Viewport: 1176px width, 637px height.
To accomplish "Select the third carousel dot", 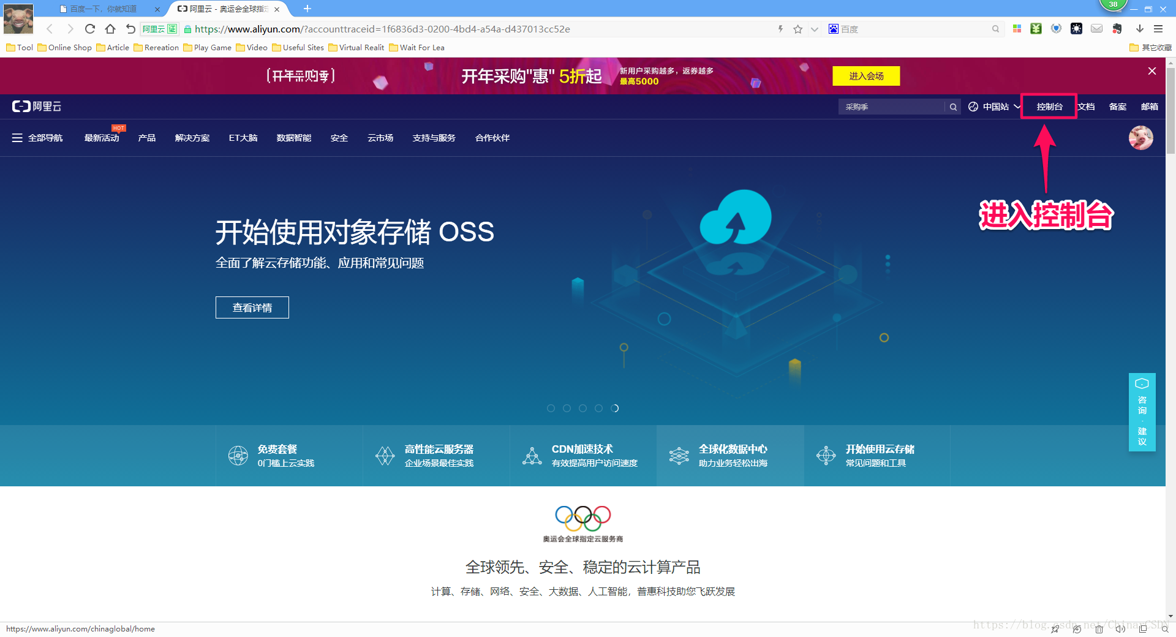I will pos(582,408).
